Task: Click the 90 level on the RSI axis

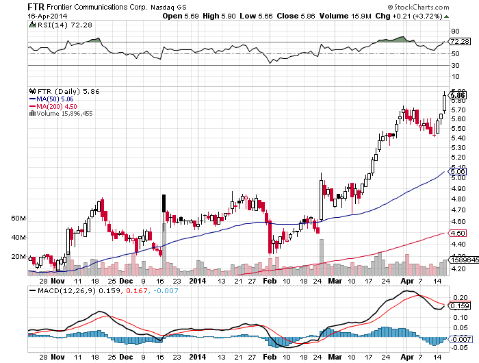Action: 455,32
